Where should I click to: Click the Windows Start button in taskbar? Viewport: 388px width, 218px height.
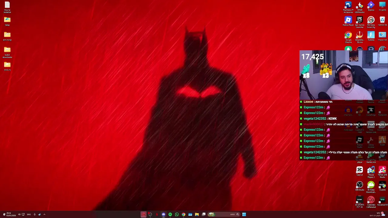pyautogui.click(x=244, y=214)
